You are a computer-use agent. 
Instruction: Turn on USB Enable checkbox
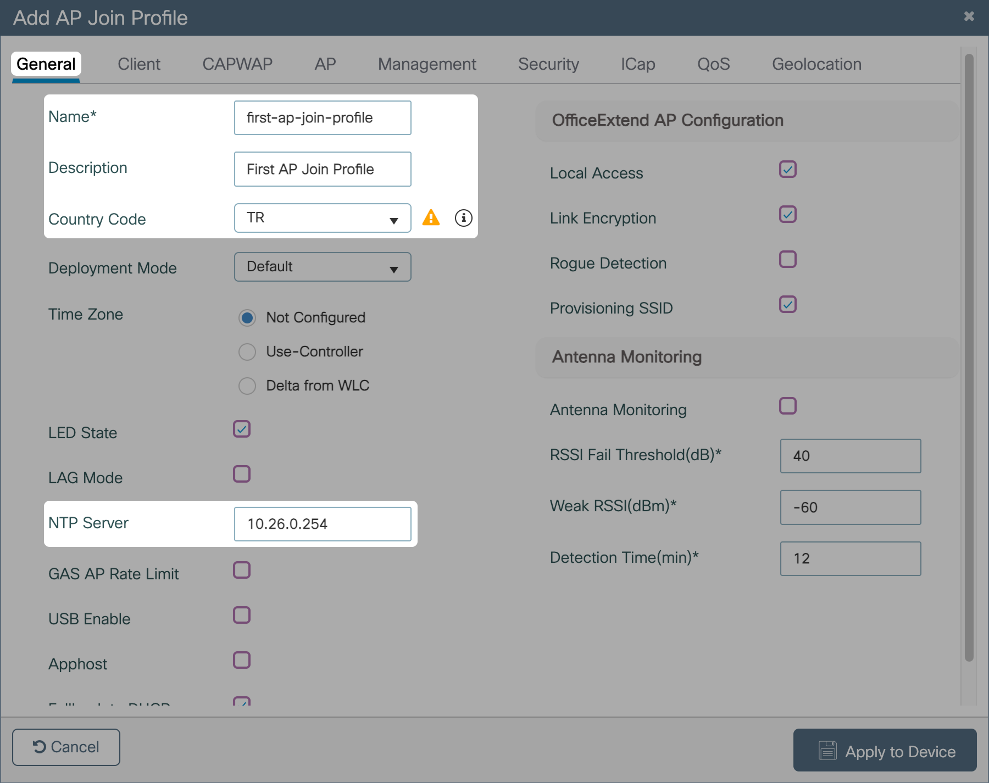point(242,615)
